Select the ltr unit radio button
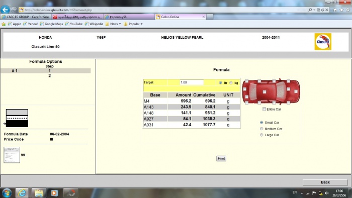This screenshot has height=198, width=352. point(220,83)
